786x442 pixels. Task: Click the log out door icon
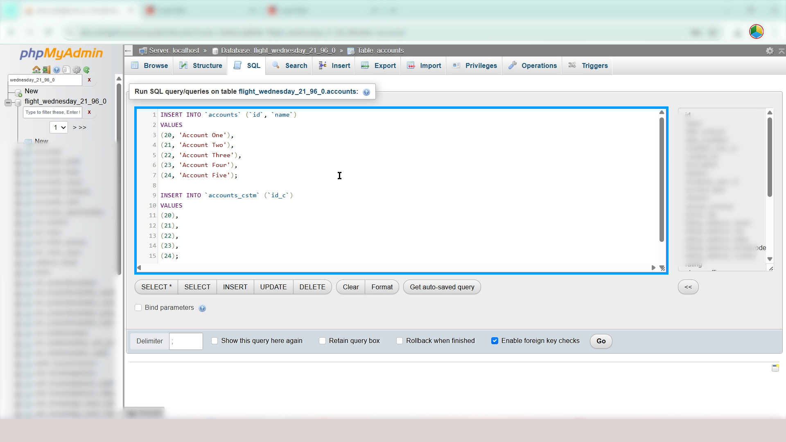point(46,70)
